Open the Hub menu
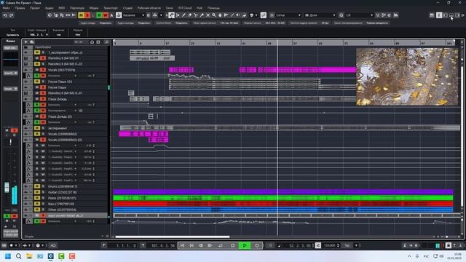This screenshot has width=466, height=262. [x=200, y=8]
